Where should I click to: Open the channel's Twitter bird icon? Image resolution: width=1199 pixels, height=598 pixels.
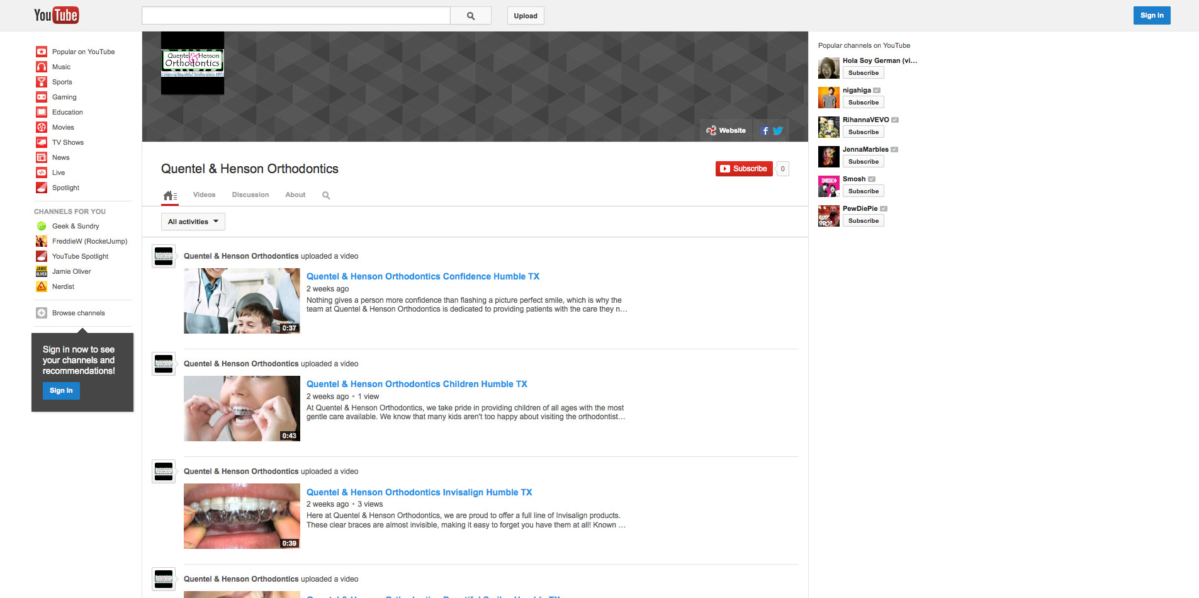[x=778, y=131]
